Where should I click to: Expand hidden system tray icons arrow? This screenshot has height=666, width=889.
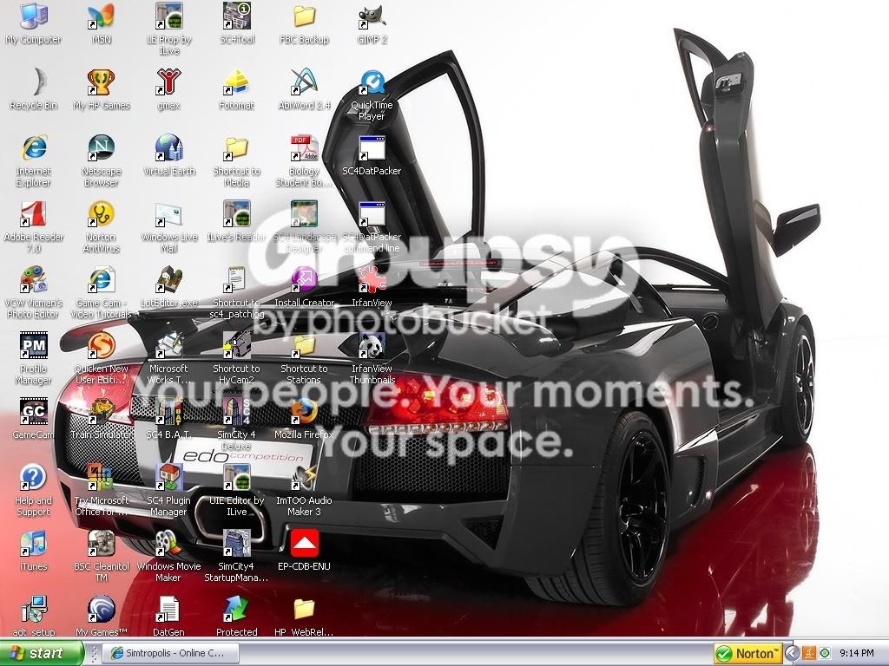coord(792,653)
